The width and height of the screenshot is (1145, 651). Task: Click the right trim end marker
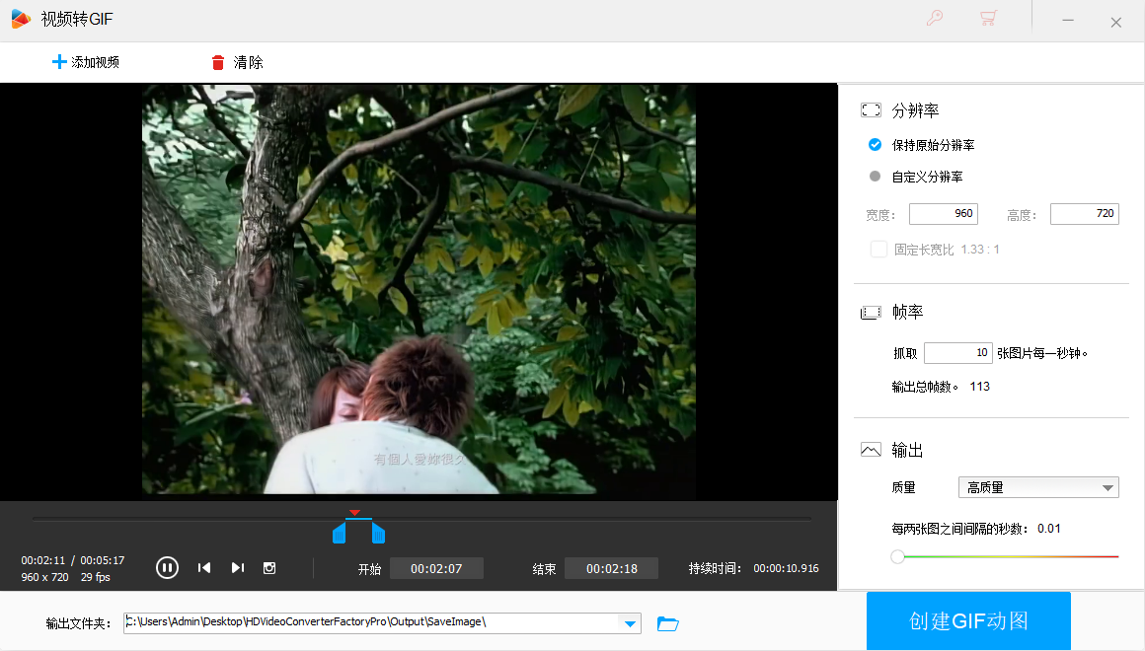point(378,534)
